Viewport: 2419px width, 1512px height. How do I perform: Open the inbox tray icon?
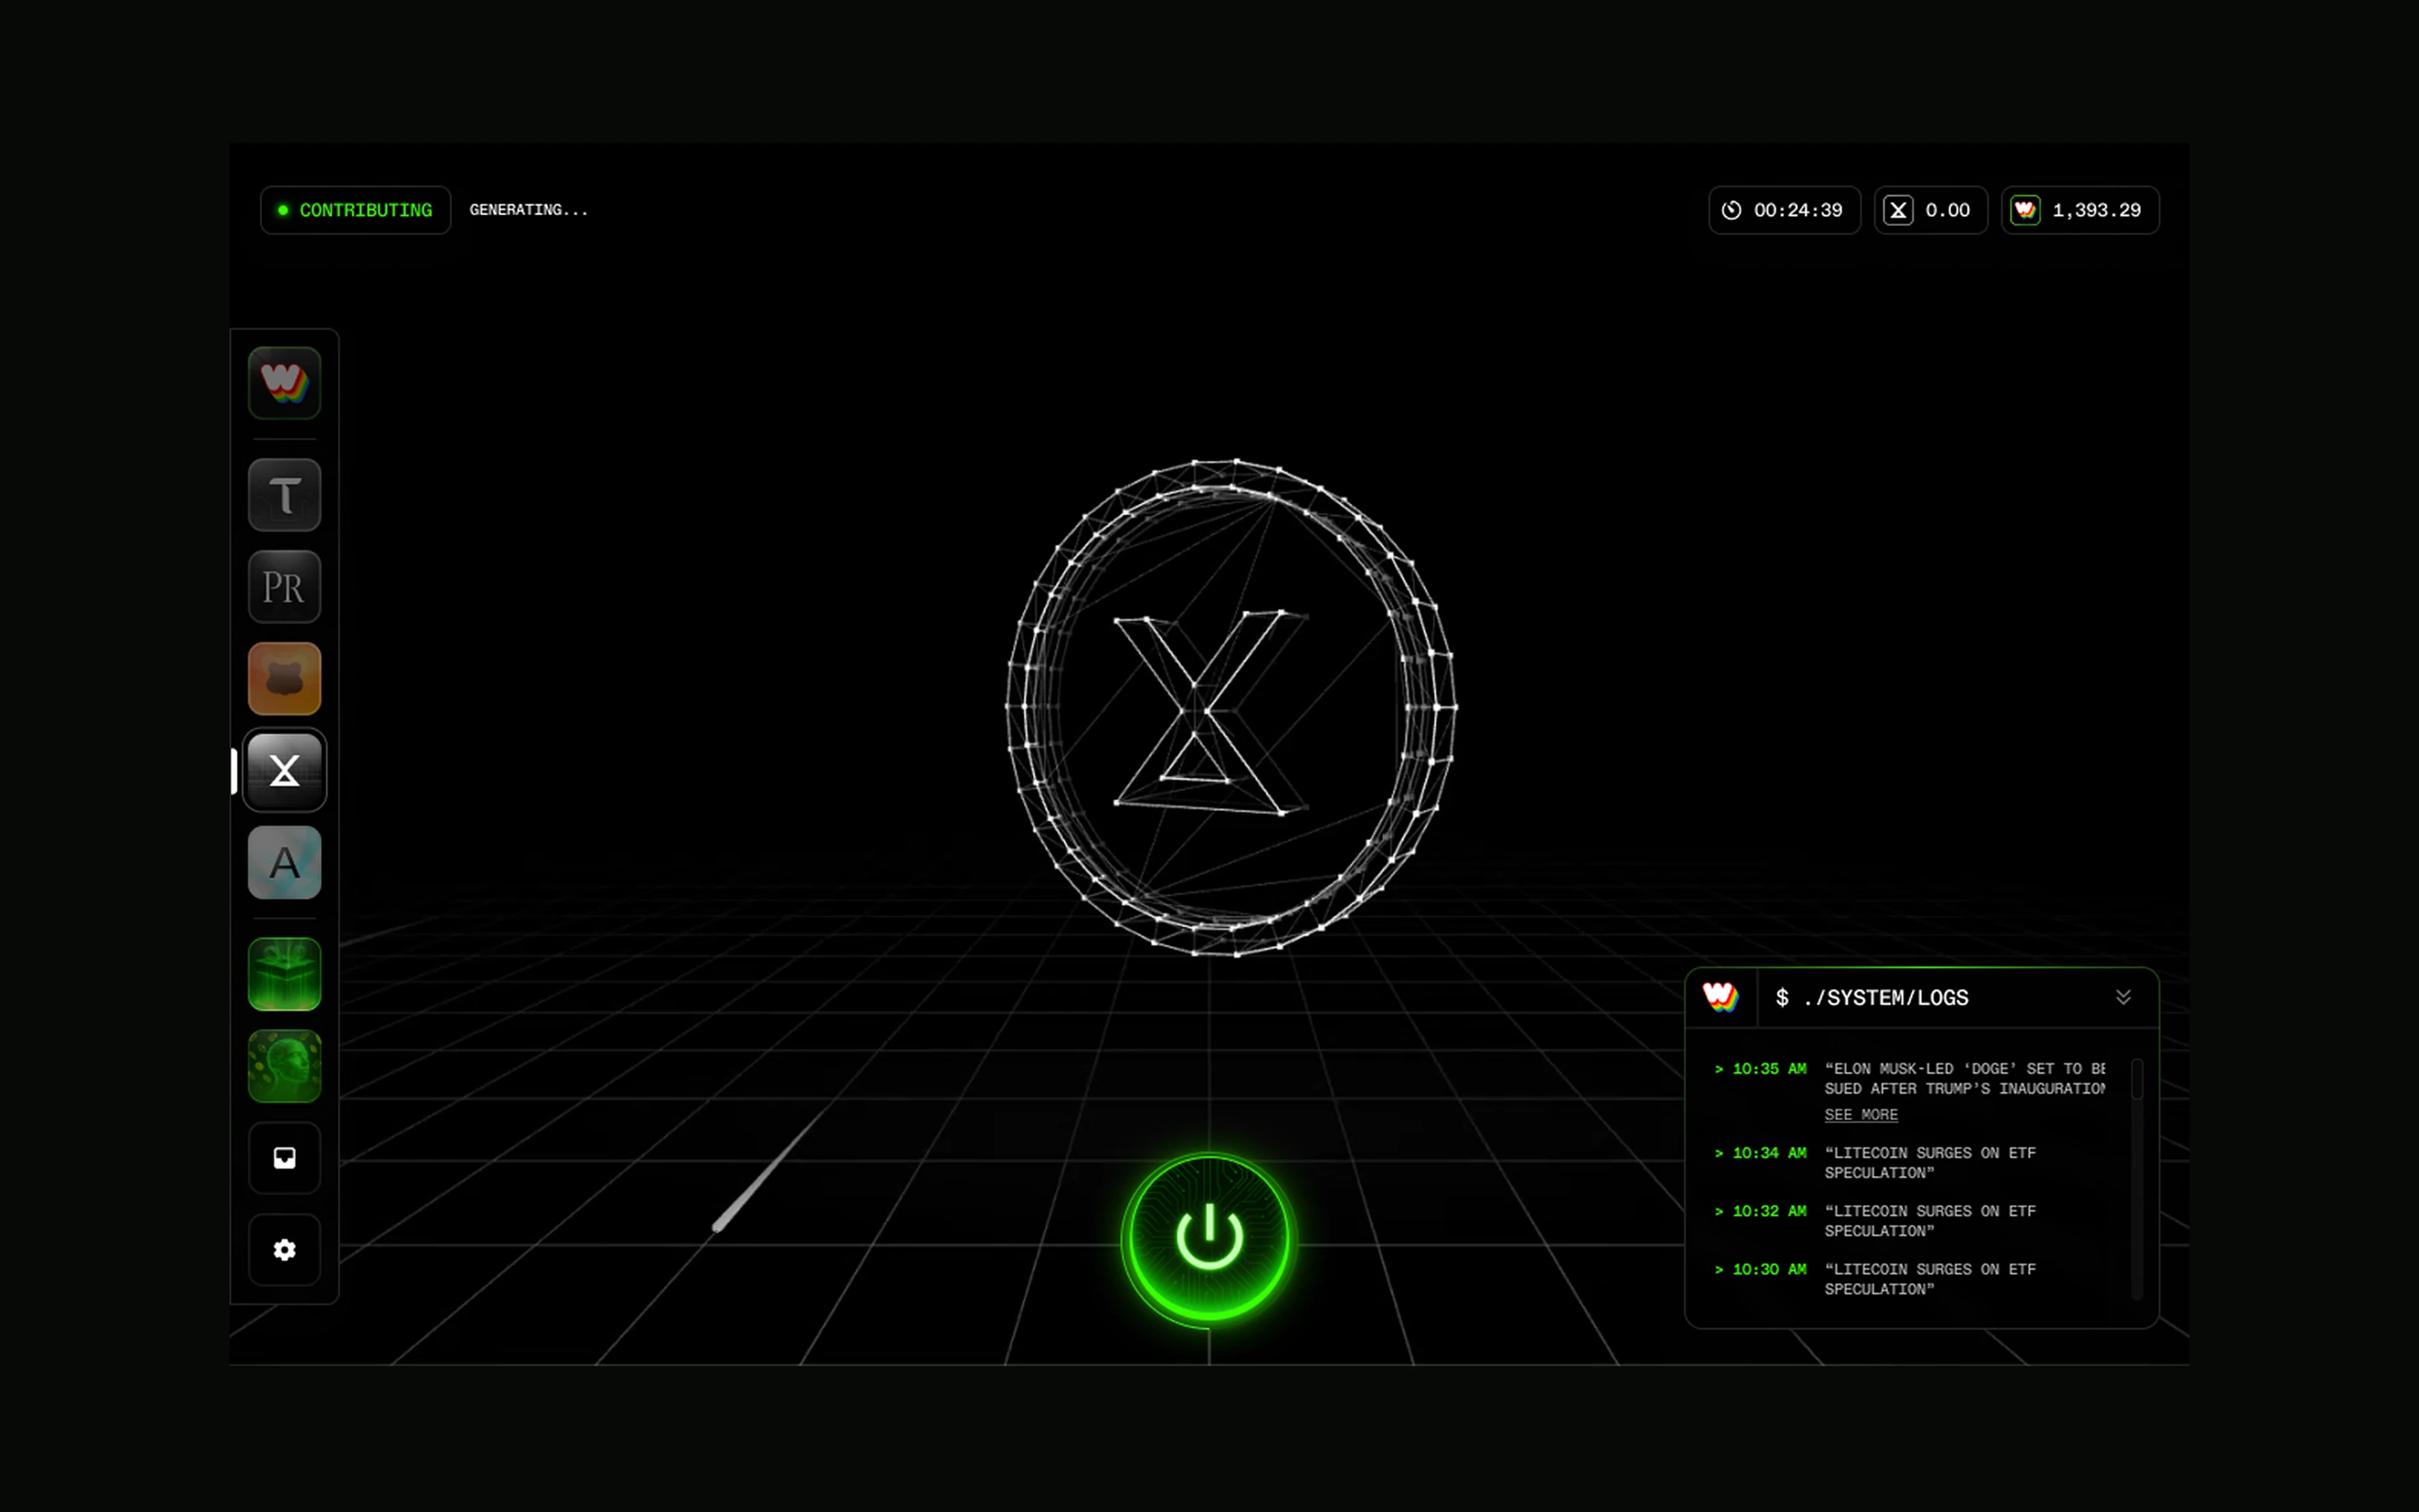[x=284, y=1158]
